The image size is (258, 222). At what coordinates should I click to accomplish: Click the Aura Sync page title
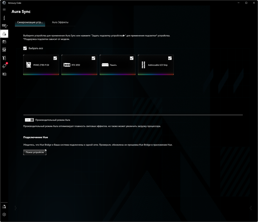pyautogui.click(x=21, y=11)
